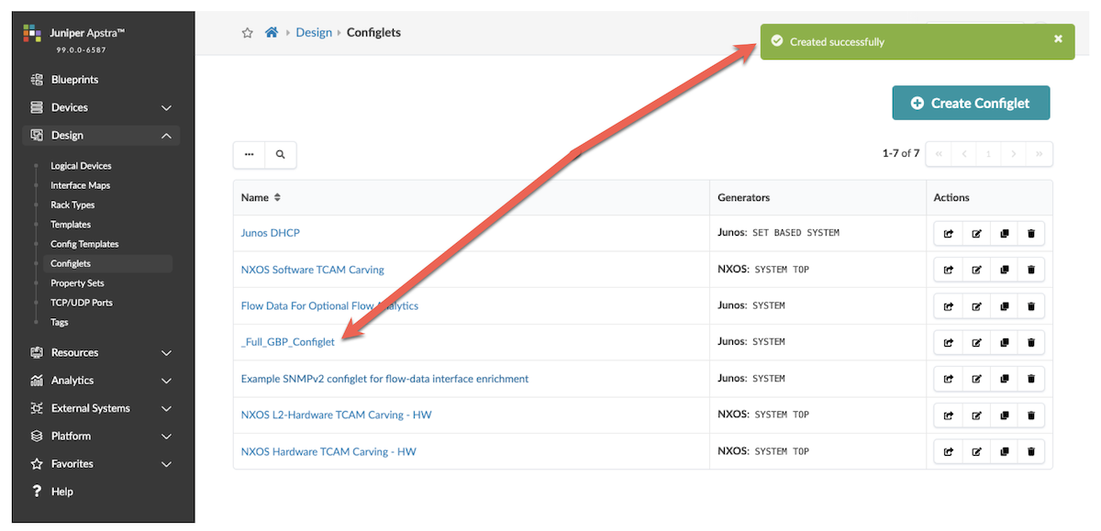Screen dimensions: 1101x531
Task: Select Templates under Design
Action: point(71,225)
